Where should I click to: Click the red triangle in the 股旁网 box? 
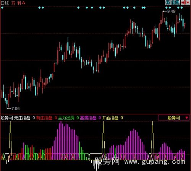[x=187, y=117]
